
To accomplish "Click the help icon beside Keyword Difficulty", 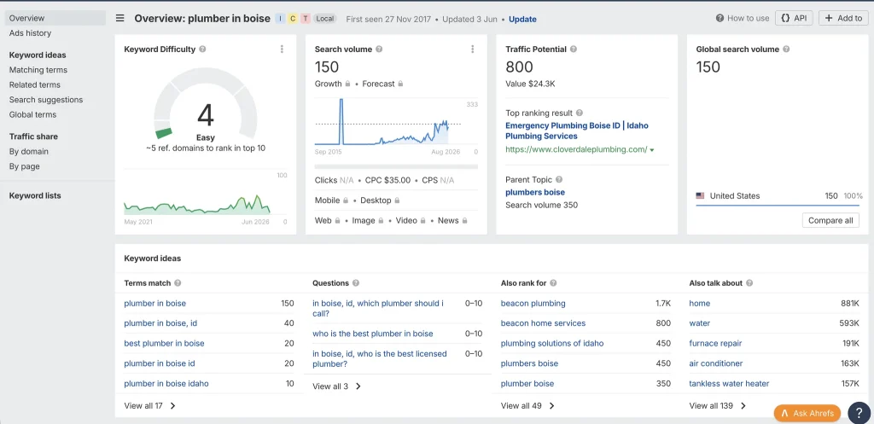I will coord(202,49).
